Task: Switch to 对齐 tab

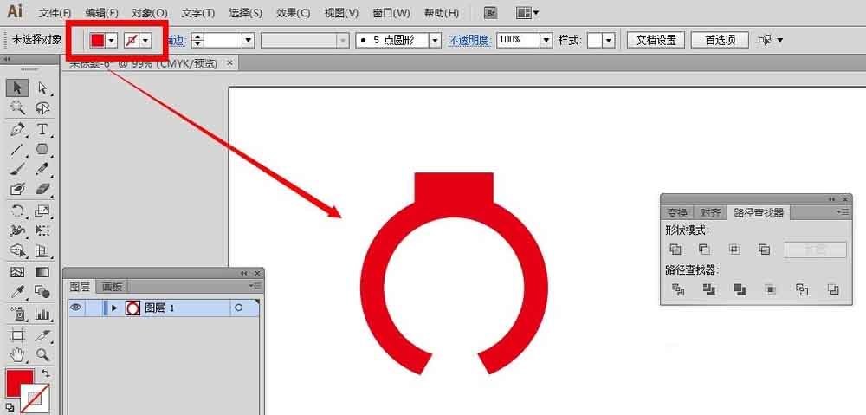Action: pos(711,213)
